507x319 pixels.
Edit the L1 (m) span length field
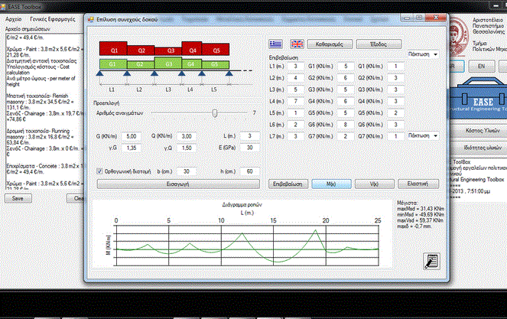point(295,67)
